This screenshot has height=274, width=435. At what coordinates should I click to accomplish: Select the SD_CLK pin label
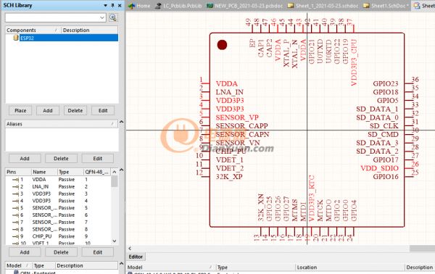click(384, 126)
